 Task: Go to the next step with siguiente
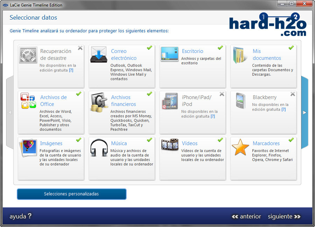click(x=284, y=216)
